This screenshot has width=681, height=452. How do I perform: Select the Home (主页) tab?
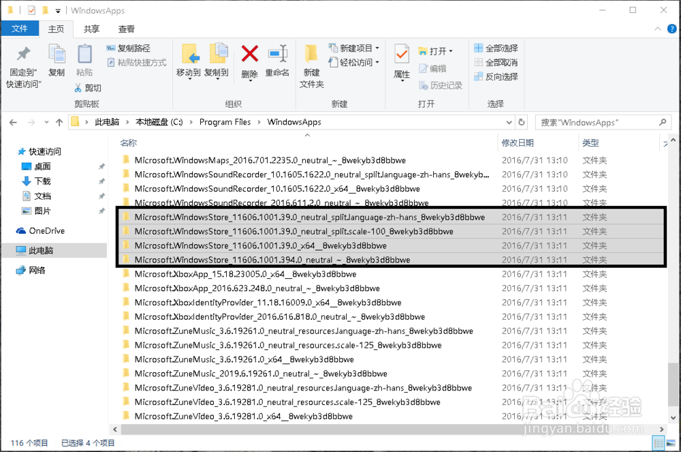click(x=56, y=29)
